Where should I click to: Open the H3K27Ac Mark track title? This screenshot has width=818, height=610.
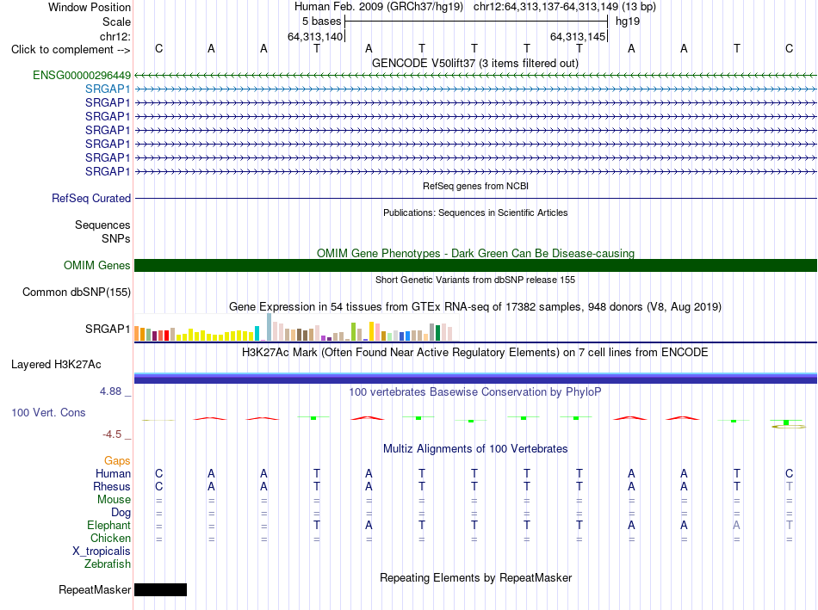pyautogui.click(x=475, y=353)
